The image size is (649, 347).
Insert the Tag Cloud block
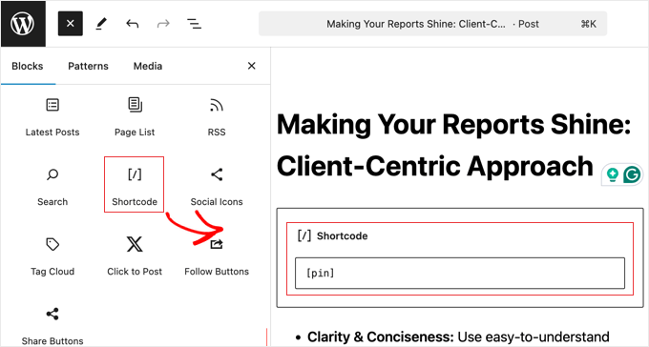pyautogui.click(x=52, y=255)
